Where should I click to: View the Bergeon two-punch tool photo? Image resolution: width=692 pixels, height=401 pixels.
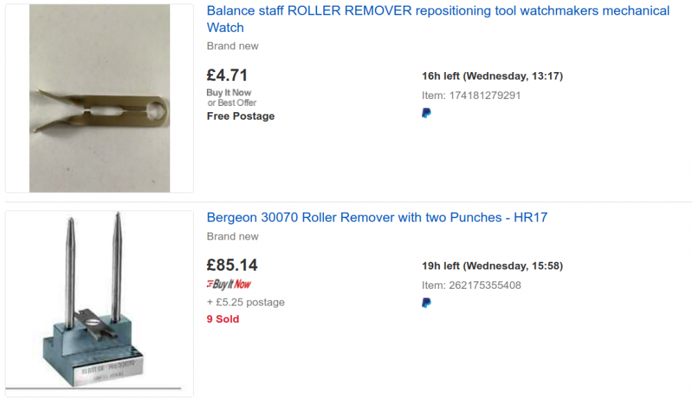click(99, 303)
